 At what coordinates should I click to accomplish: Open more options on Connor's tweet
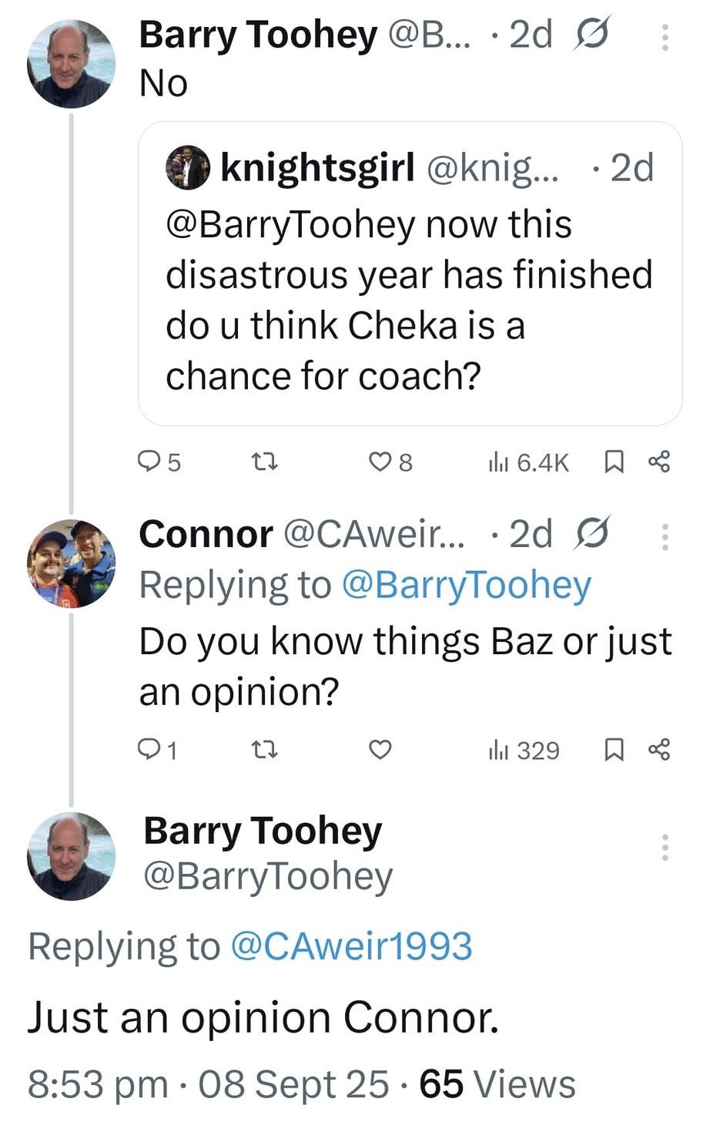(x=665, y=536)
